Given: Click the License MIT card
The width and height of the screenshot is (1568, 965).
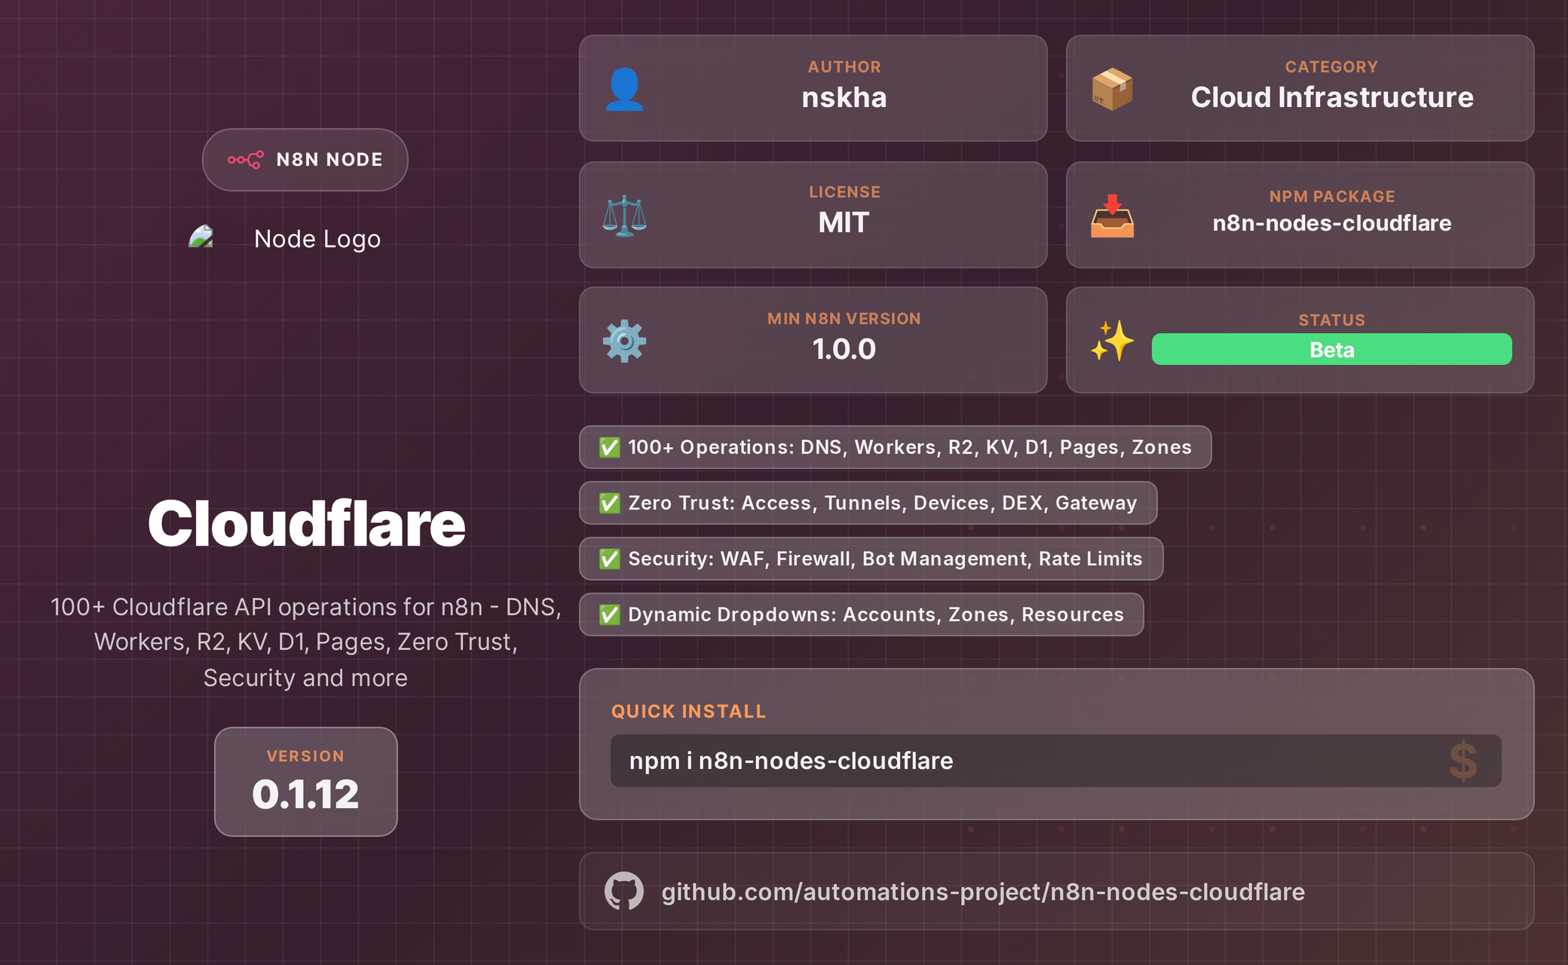Looking at the screenshot, I should [x=813, y=215].
